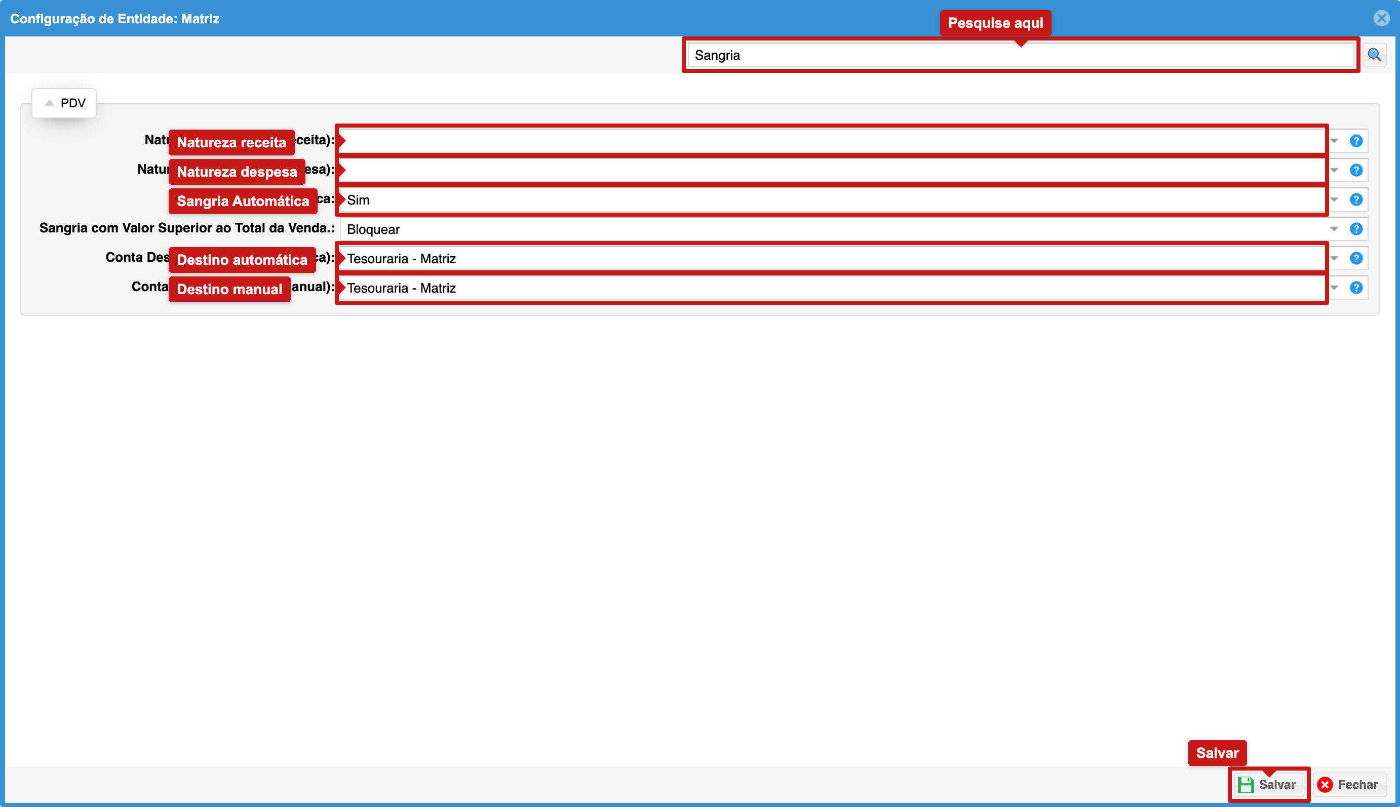Open help icon for Sangria Automática field
The width and height of the screenshot is (1400, 807).
tap(1356, 199)
